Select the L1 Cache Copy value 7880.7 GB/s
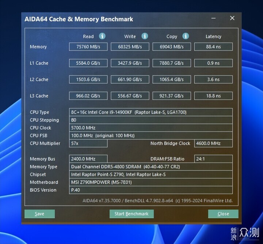 (x=172, y=63)
